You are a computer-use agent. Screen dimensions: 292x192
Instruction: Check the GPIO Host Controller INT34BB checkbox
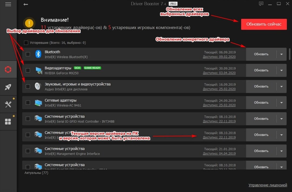[x=28, y=119]
